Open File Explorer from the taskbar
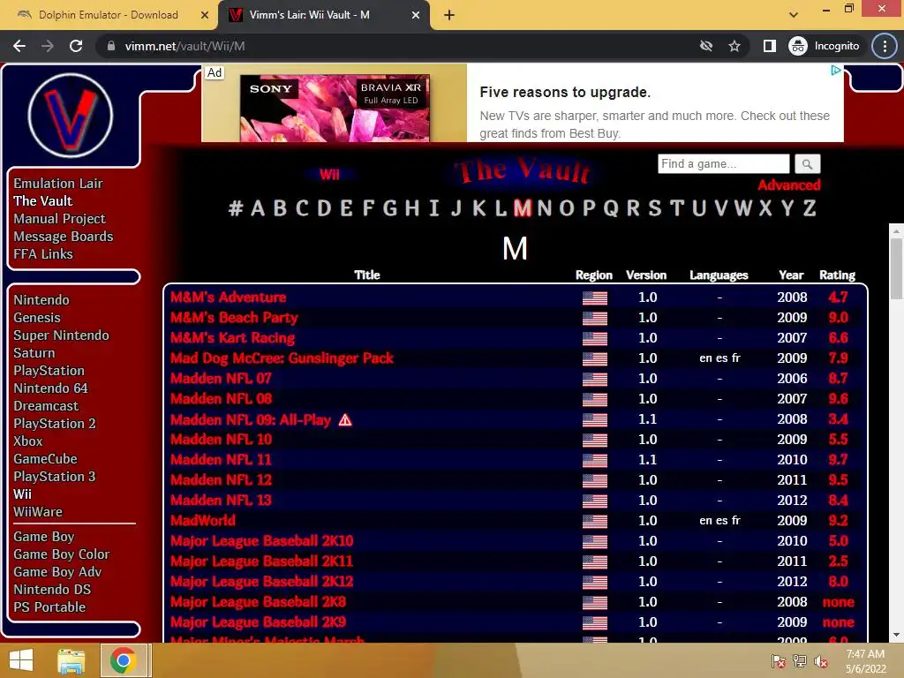The width and height of the screenshot is (904, 678). click(x=72, y=660)
